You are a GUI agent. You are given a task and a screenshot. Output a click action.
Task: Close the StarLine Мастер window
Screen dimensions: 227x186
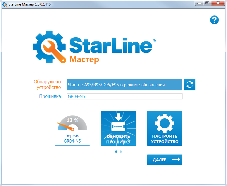(x=218, y=3)
